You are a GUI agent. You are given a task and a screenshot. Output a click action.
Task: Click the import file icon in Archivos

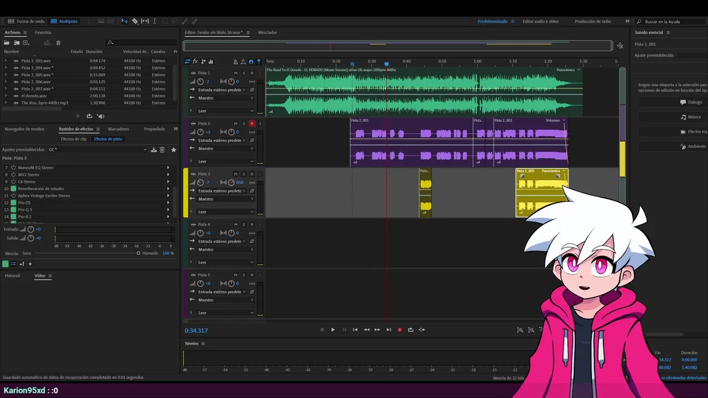(x=17, y=43)
